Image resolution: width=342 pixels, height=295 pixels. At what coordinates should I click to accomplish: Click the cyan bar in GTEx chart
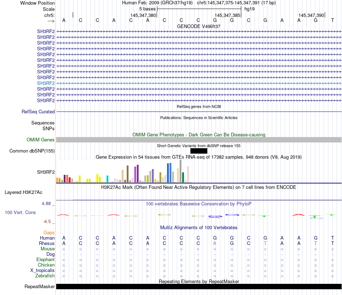click(107, 179)
